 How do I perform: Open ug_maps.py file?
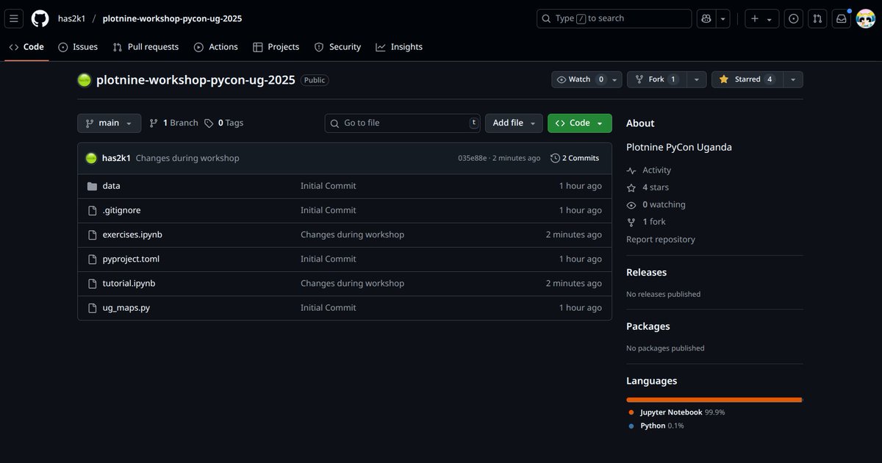(126, 308)
